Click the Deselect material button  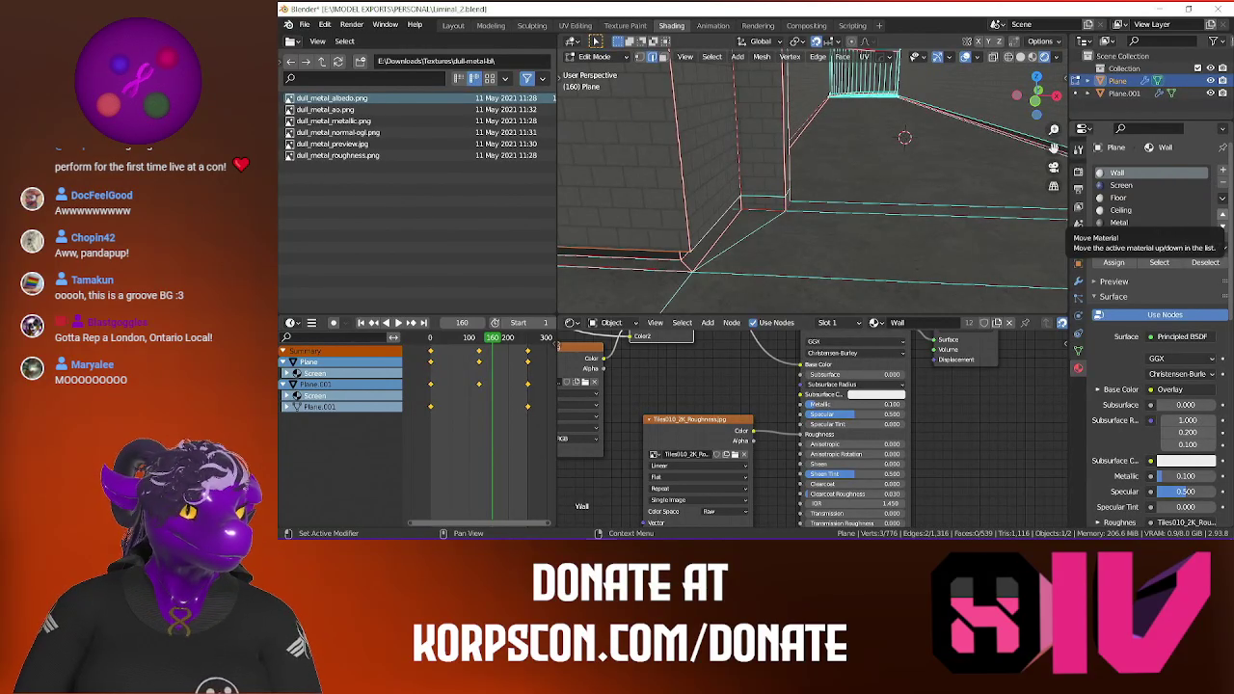click(x=1204, y=263)
